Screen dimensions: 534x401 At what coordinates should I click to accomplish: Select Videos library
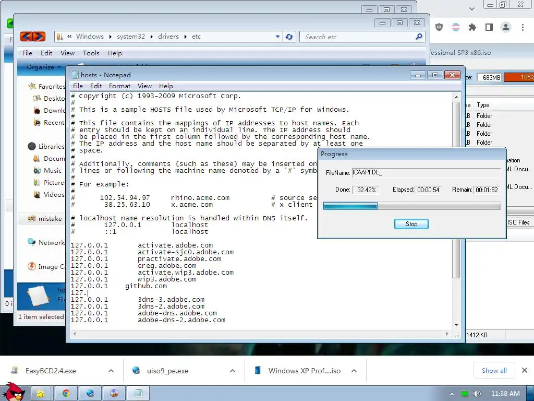[48, 194]
